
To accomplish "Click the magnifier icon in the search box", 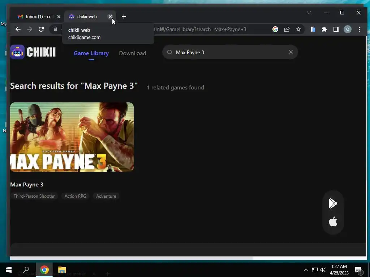I will (x=169, y=52).
